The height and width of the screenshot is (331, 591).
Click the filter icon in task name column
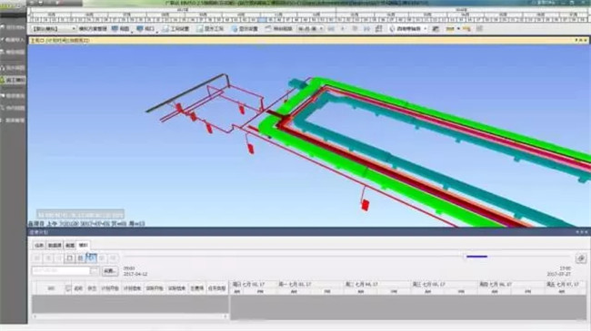click(68, 288)
